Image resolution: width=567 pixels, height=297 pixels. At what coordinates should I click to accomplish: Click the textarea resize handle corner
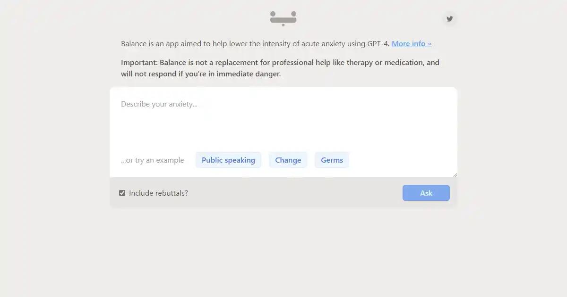(x=455, y=175)
